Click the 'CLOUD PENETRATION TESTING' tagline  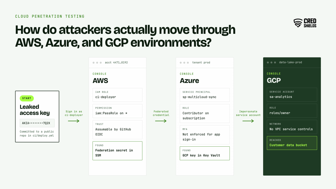[x=50, y=16]
